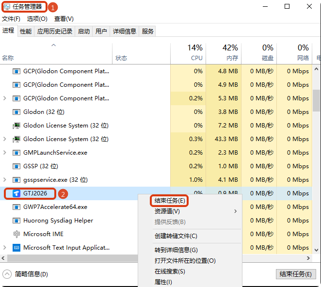Click the Huorong Sysdiag Helper icon
The height and width of the screenshot is (287, 321).
click(x=16, y=221)
